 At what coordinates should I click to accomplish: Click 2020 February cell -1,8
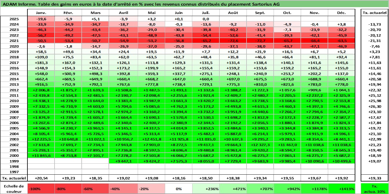tap(68, 46)
